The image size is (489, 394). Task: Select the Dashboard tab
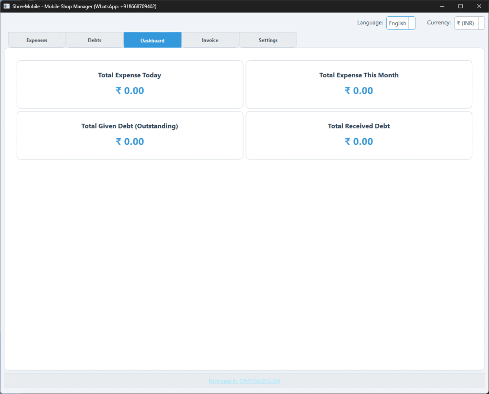(x=152, y=40)
